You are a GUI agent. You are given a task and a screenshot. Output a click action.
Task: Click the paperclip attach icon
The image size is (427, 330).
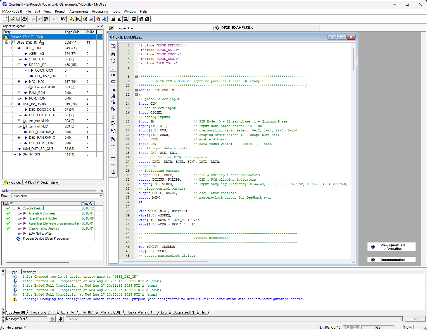113,117
